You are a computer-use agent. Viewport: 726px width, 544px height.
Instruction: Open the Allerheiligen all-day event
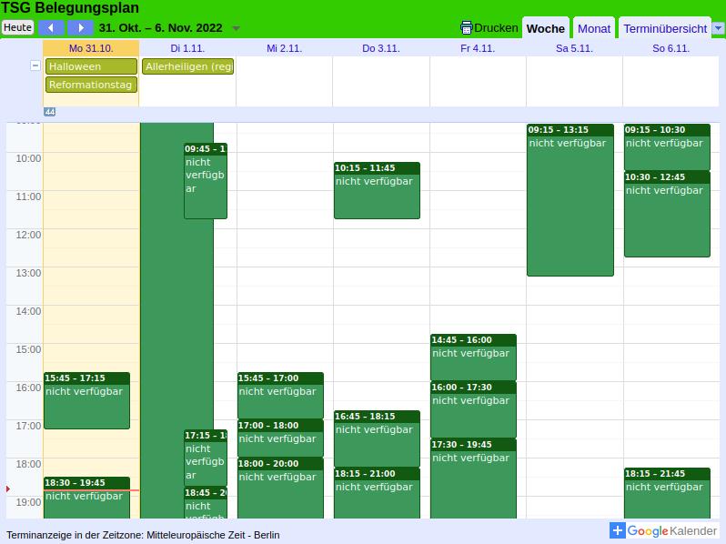tap(187, 66)
